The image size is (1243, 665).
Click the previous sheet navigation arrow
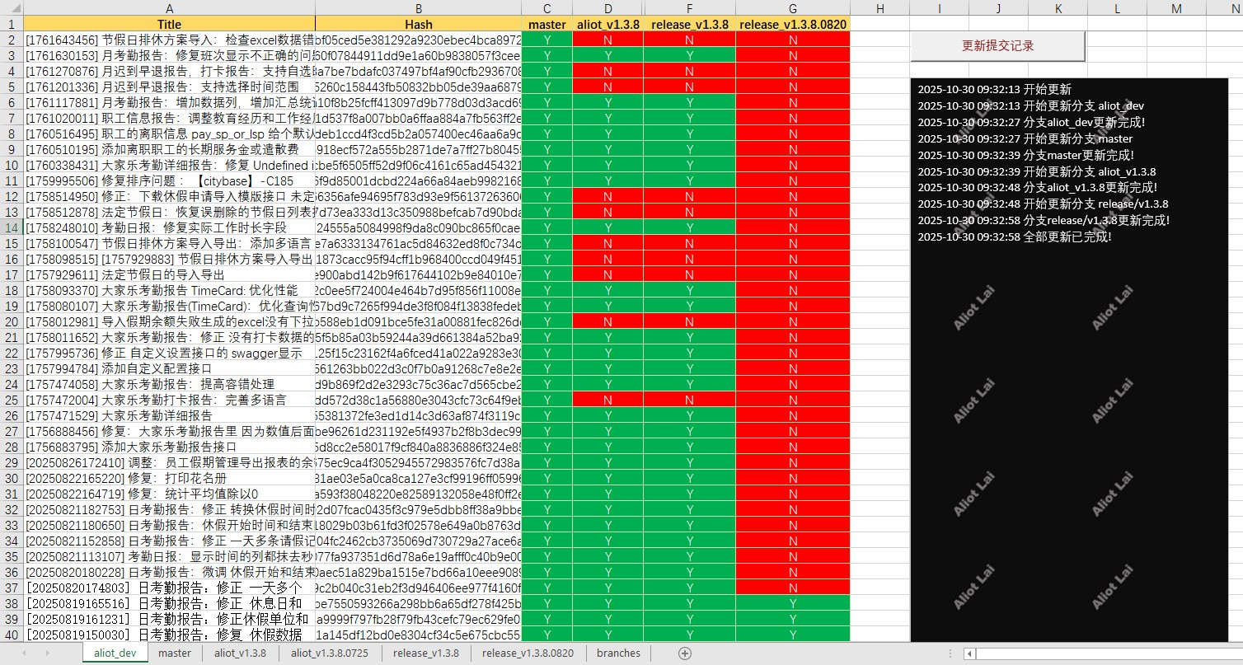pos(24,653)
